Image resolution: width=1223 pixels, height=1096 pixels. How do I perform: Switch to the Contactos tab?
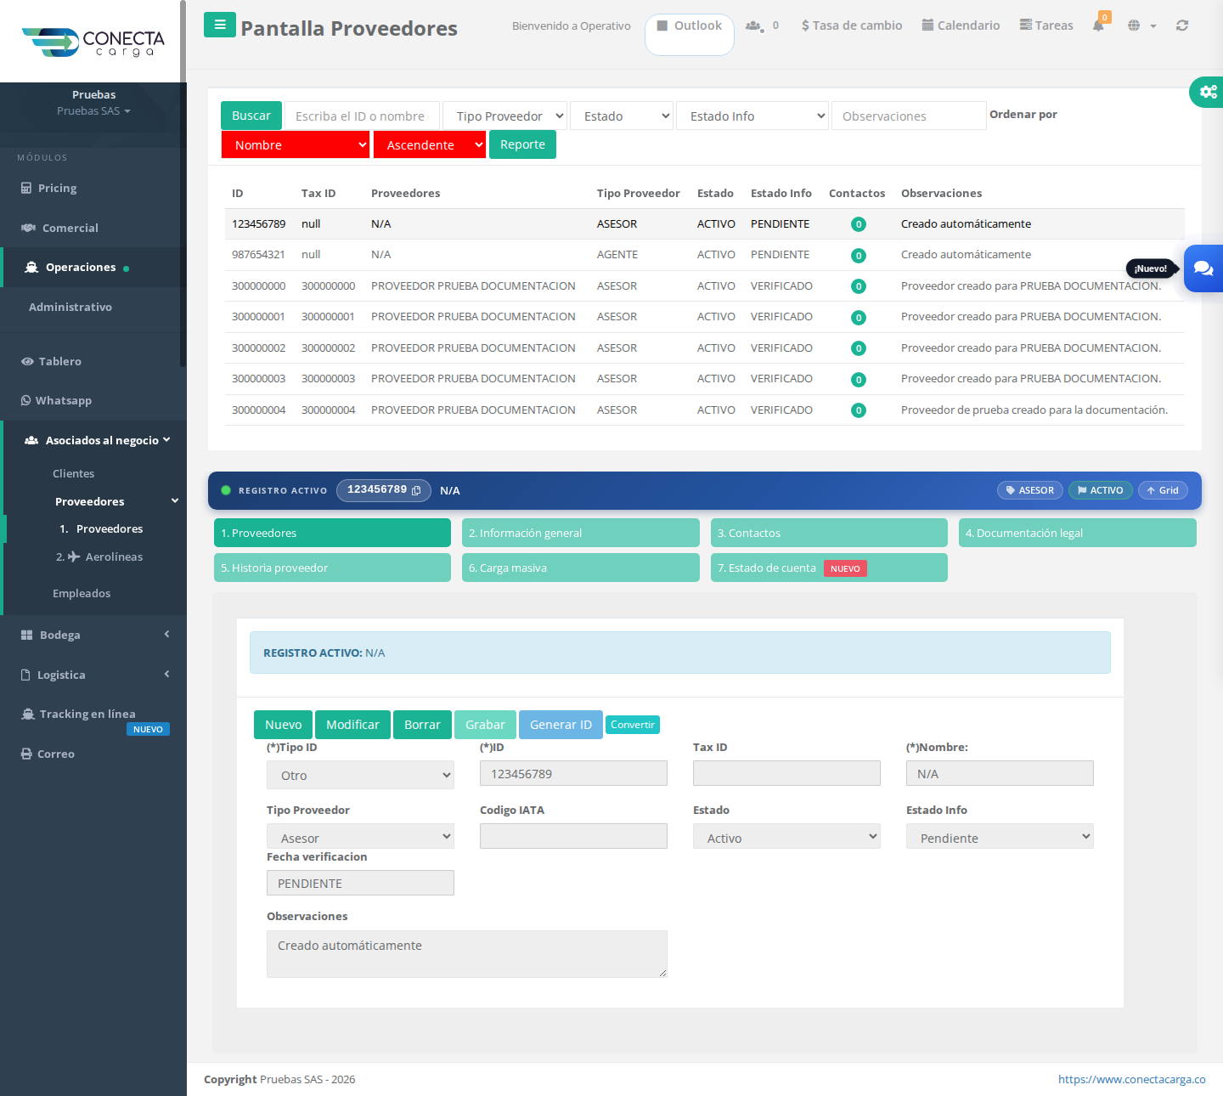coord(829,533)
